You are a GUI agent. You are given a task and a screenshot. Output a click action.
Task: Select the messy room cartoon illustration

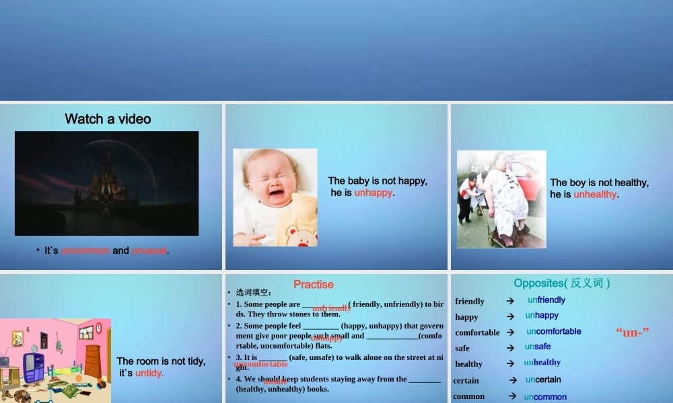[x=55, y=360]
